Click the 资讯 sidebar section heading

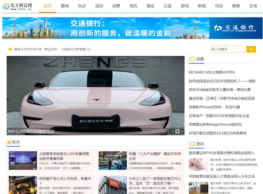[x=200, y=144]
